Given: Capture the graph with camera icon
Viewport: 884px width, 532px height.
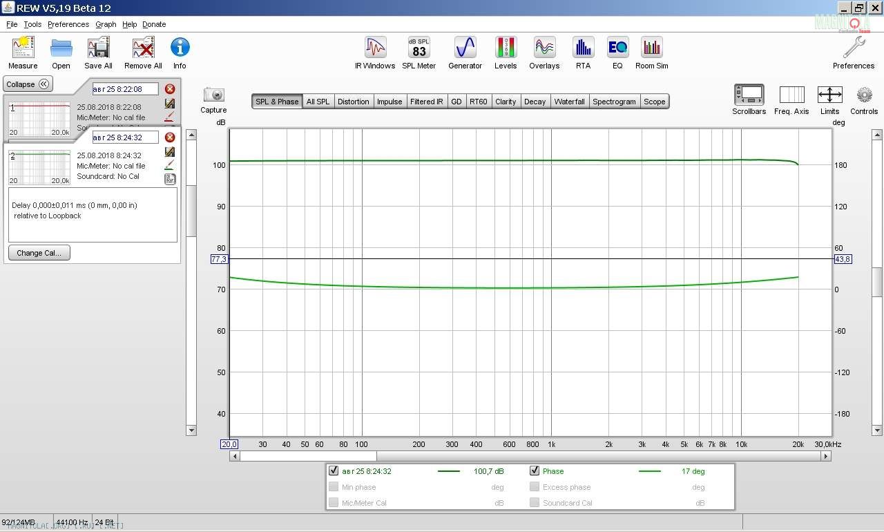Looking at the screenshot, I should [213, 95].
